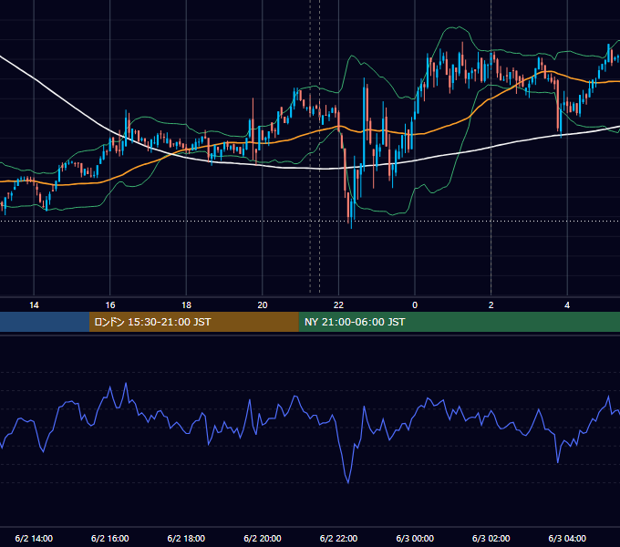This screenshot has height=547, width=620.
Task: Click the 2 hour label on the price chart axis
Action: click(491, 305)
